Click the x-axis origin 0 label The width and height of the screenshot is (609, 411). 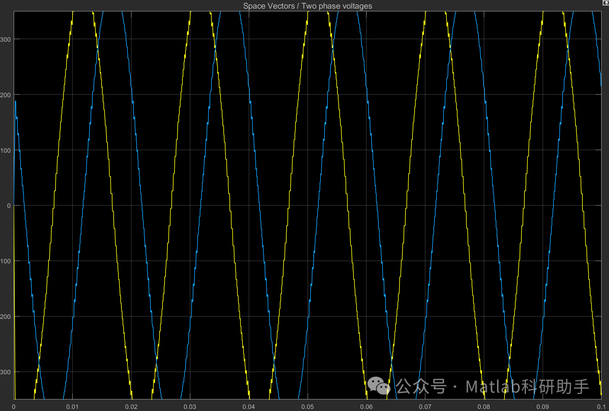pos(14,407)
